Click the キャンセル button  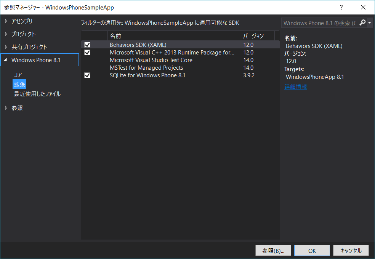pos(351,250)
